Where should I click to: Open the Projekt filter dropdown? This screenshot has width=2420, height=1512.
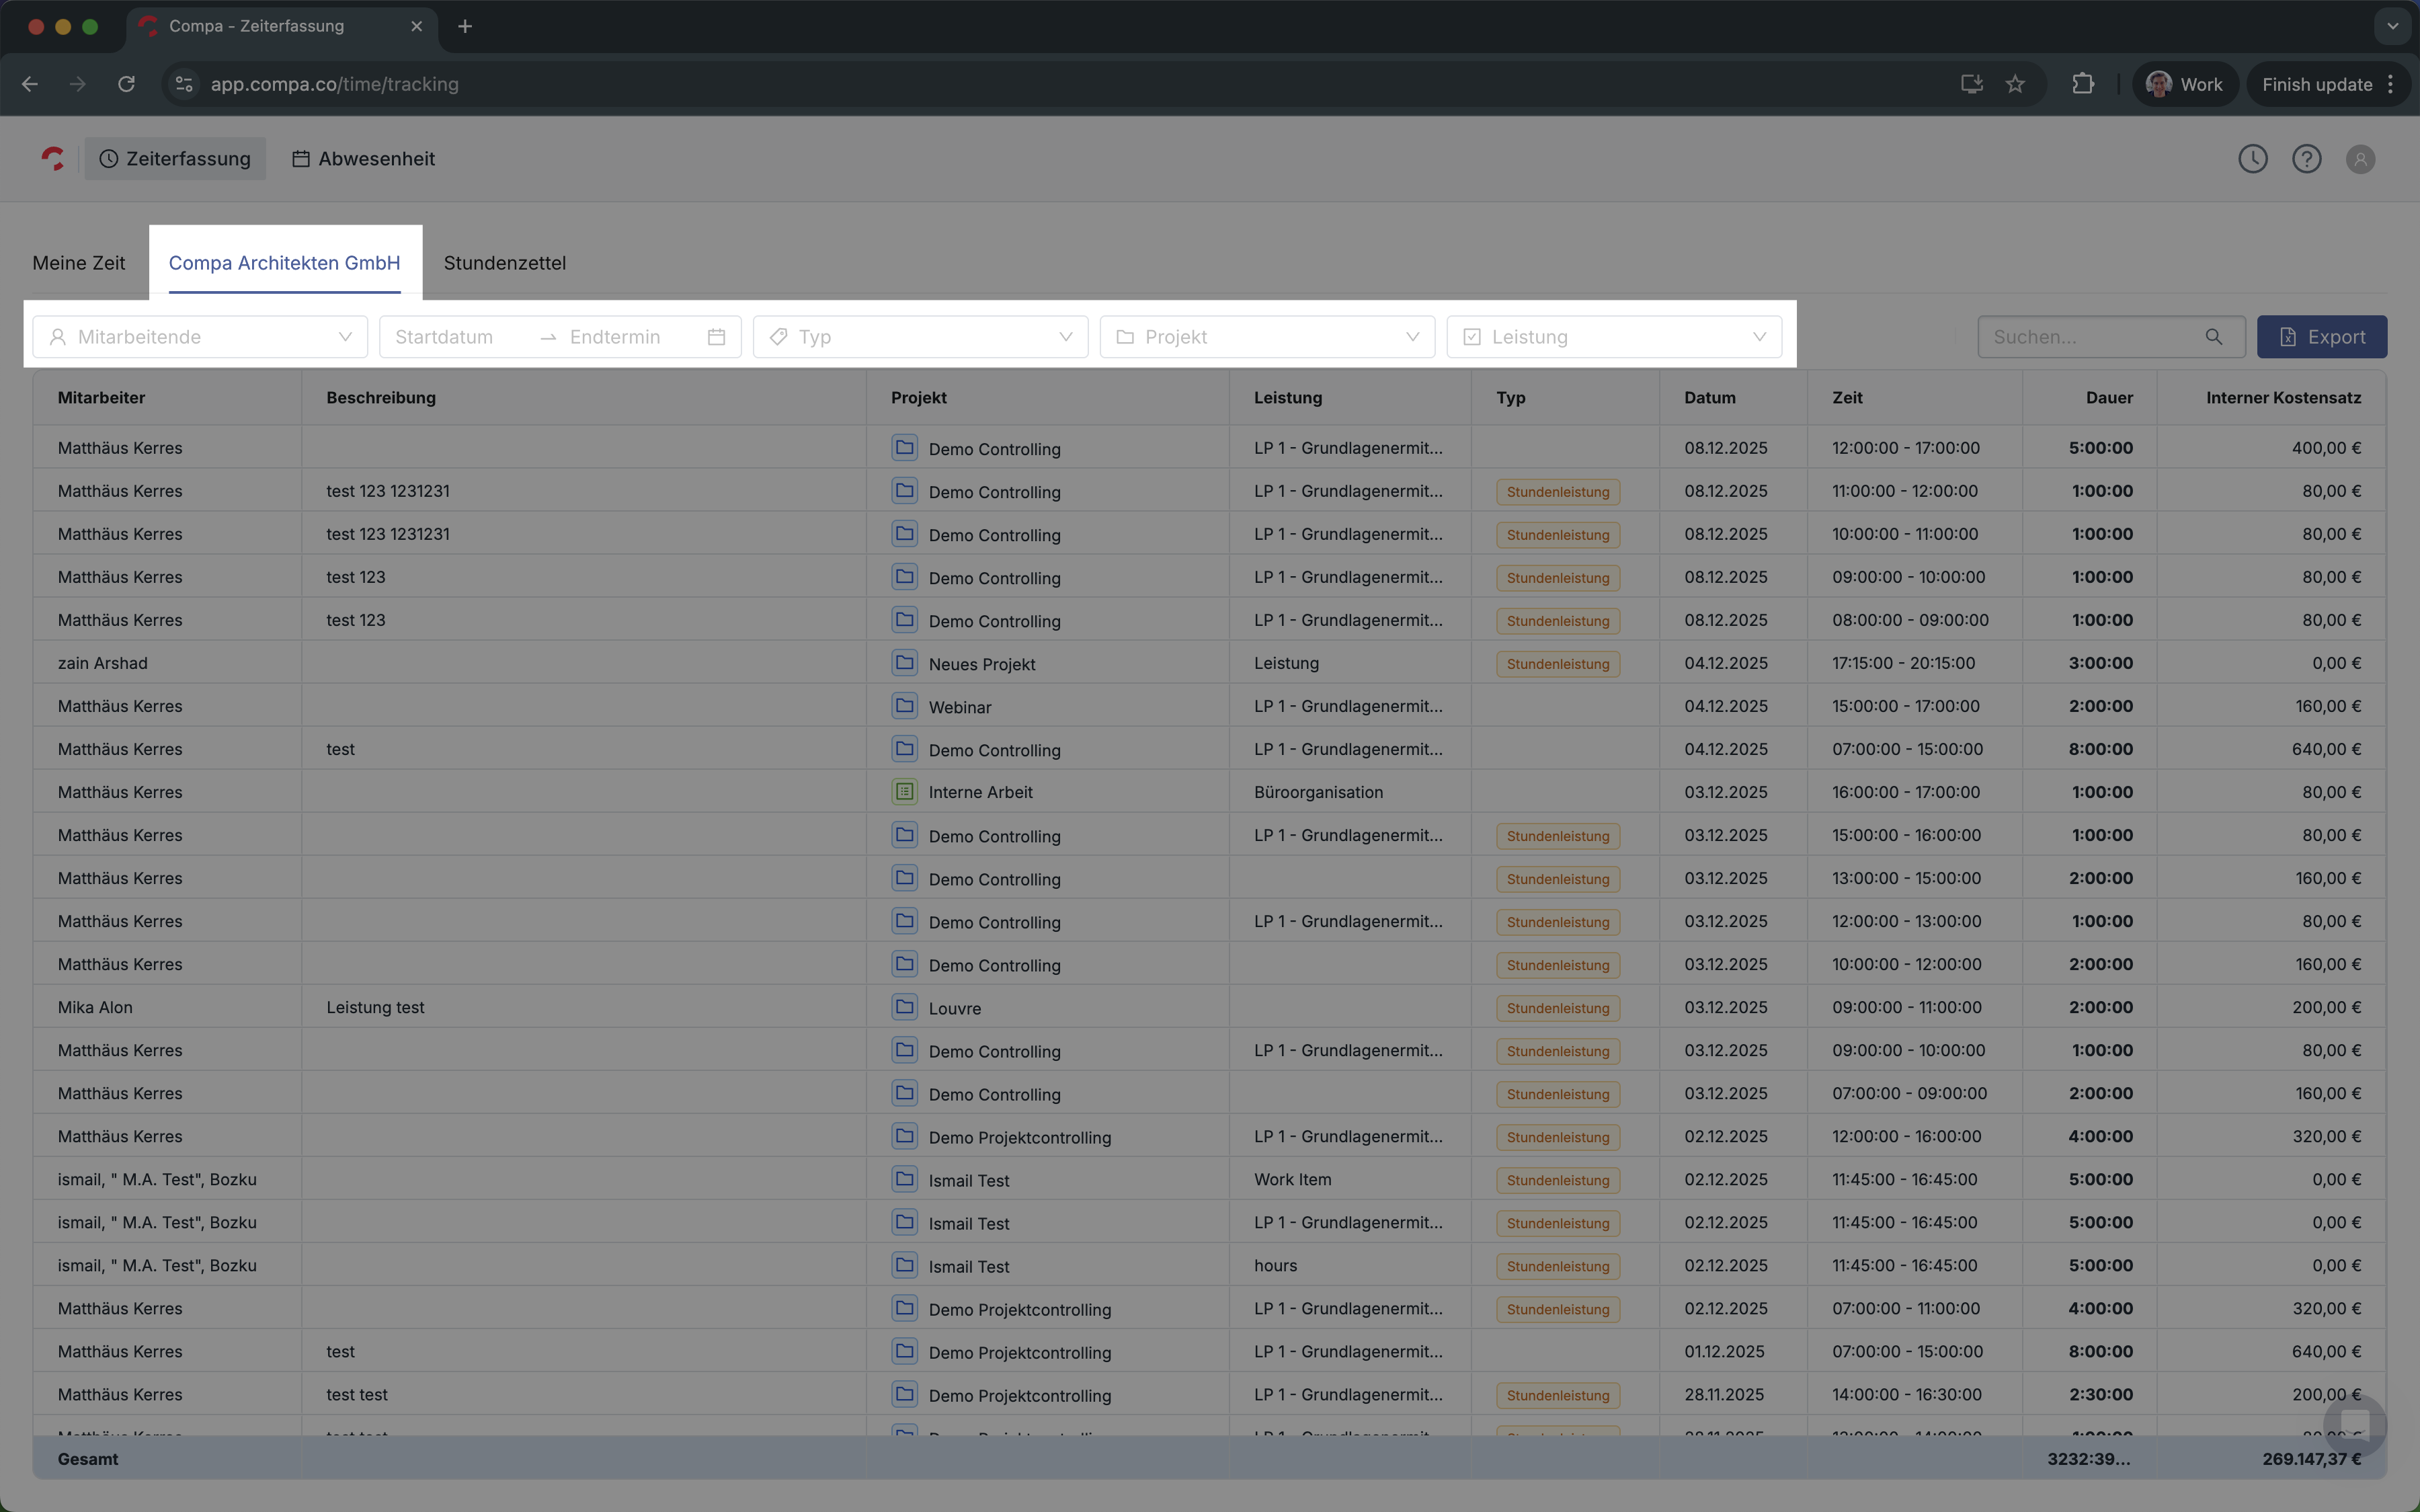(x=1266, y=337)
